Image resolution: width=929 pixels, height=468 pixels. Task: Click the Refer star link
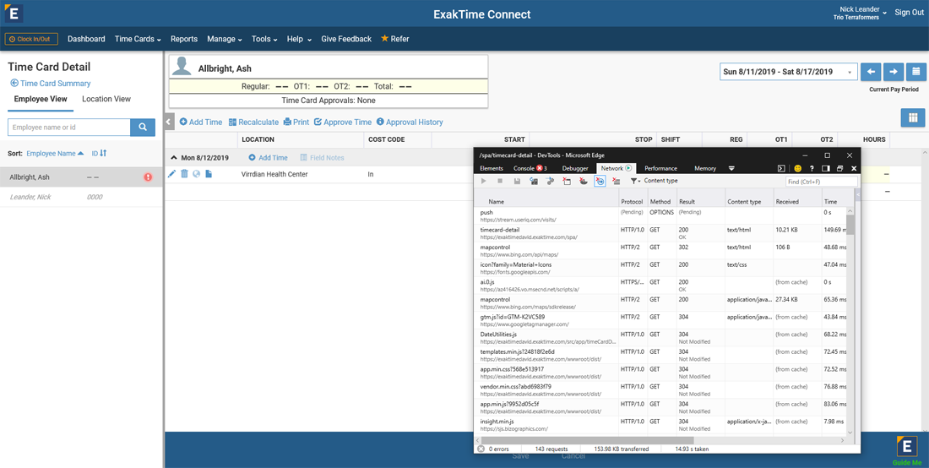(394, 39)
